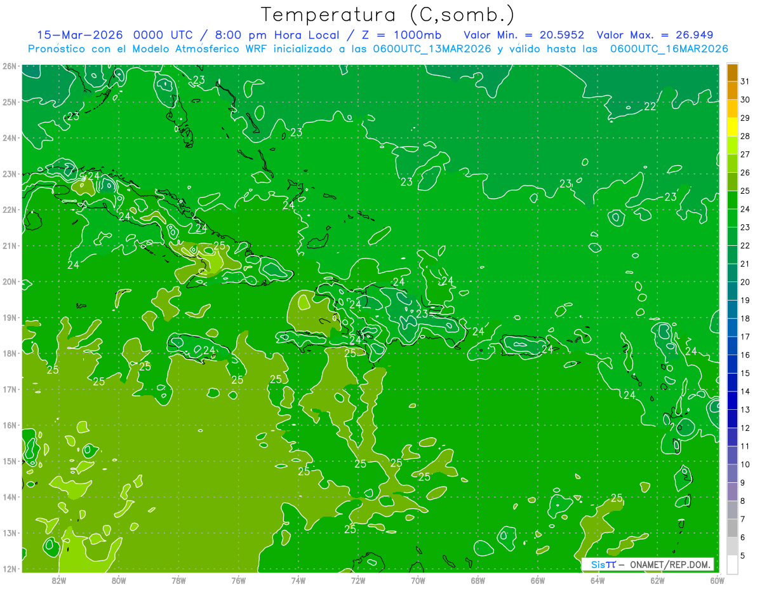Click the "19" label on the color scale
The image size is (762, 589).
click(745, 300)
